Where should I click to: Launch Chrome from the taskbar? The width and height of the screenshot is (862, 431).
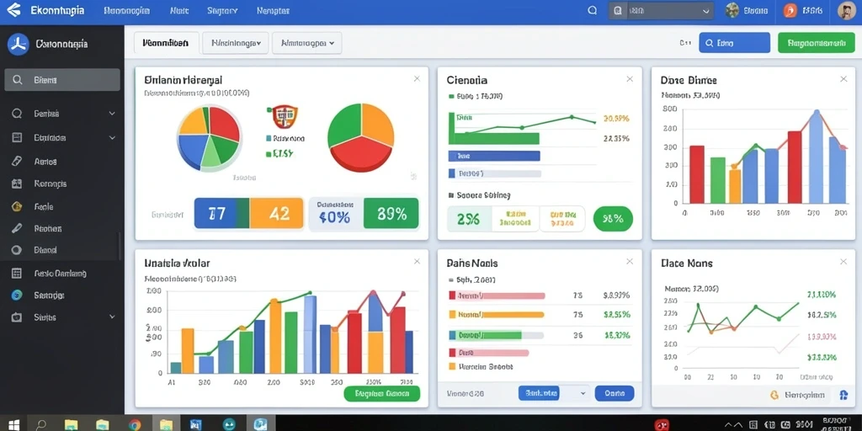click(134, 424)
